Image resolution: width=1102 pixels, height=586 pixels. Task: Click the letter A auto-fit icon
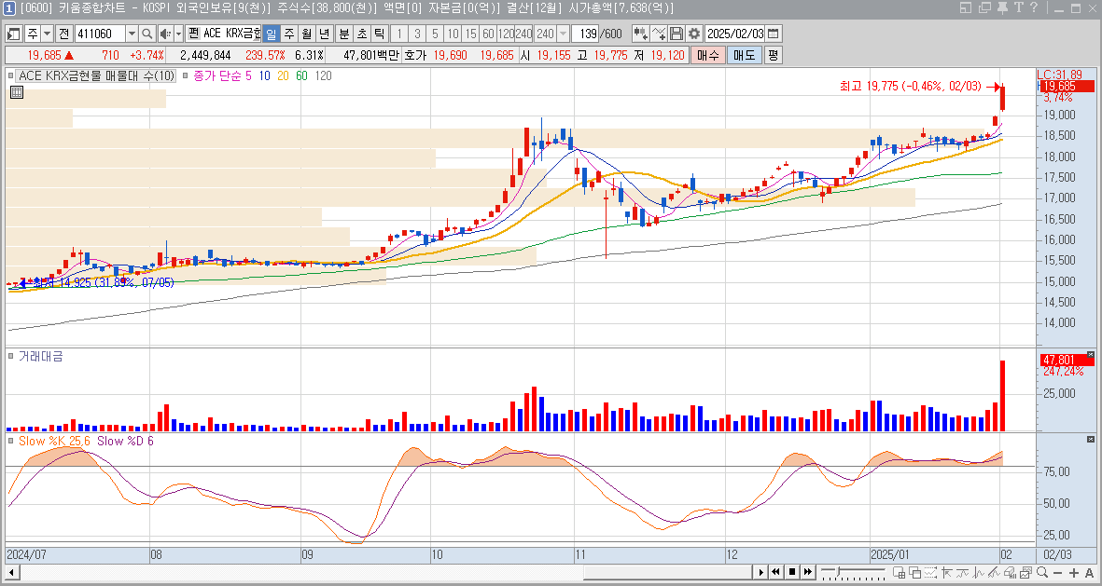click(1089, 573)
